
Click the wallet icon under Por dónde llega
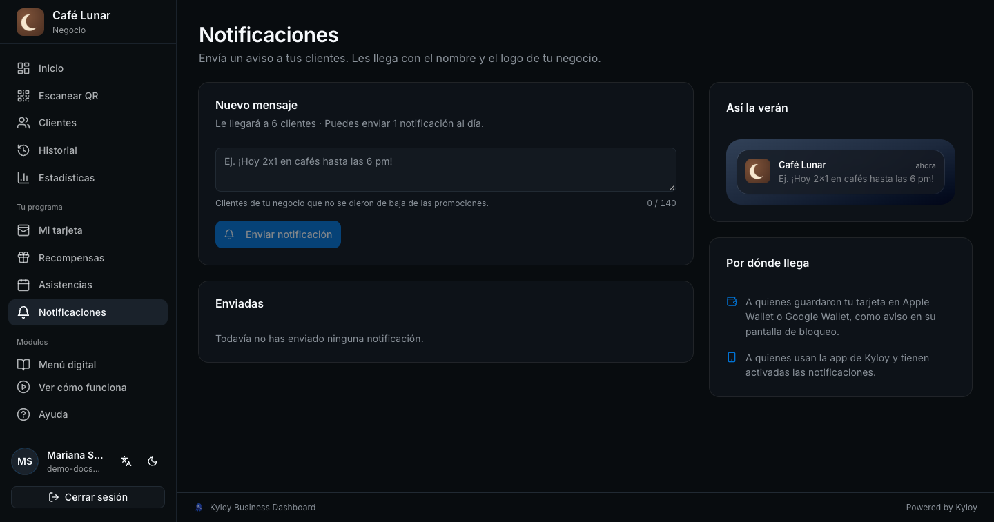(x=732, y=301)
